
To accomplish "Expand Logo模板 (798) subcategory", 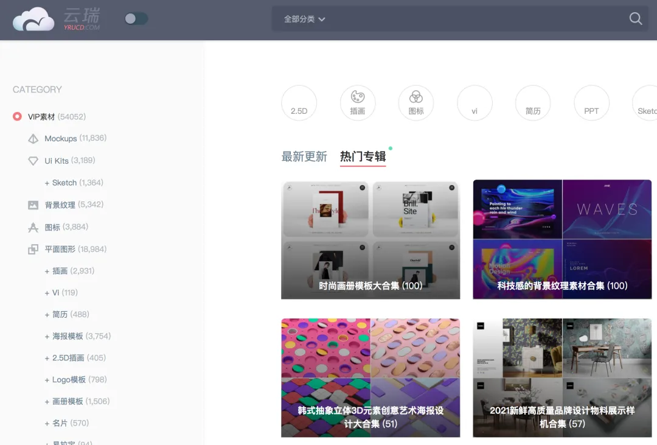I will pyautogui.click(x=76, y=380).
